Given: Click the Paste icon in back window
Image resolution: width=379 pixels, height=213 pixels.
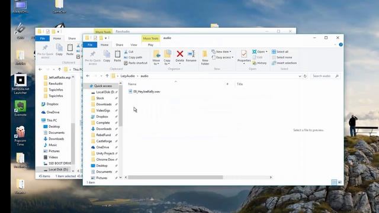Looking at the screenshot, I should point(70,50).
